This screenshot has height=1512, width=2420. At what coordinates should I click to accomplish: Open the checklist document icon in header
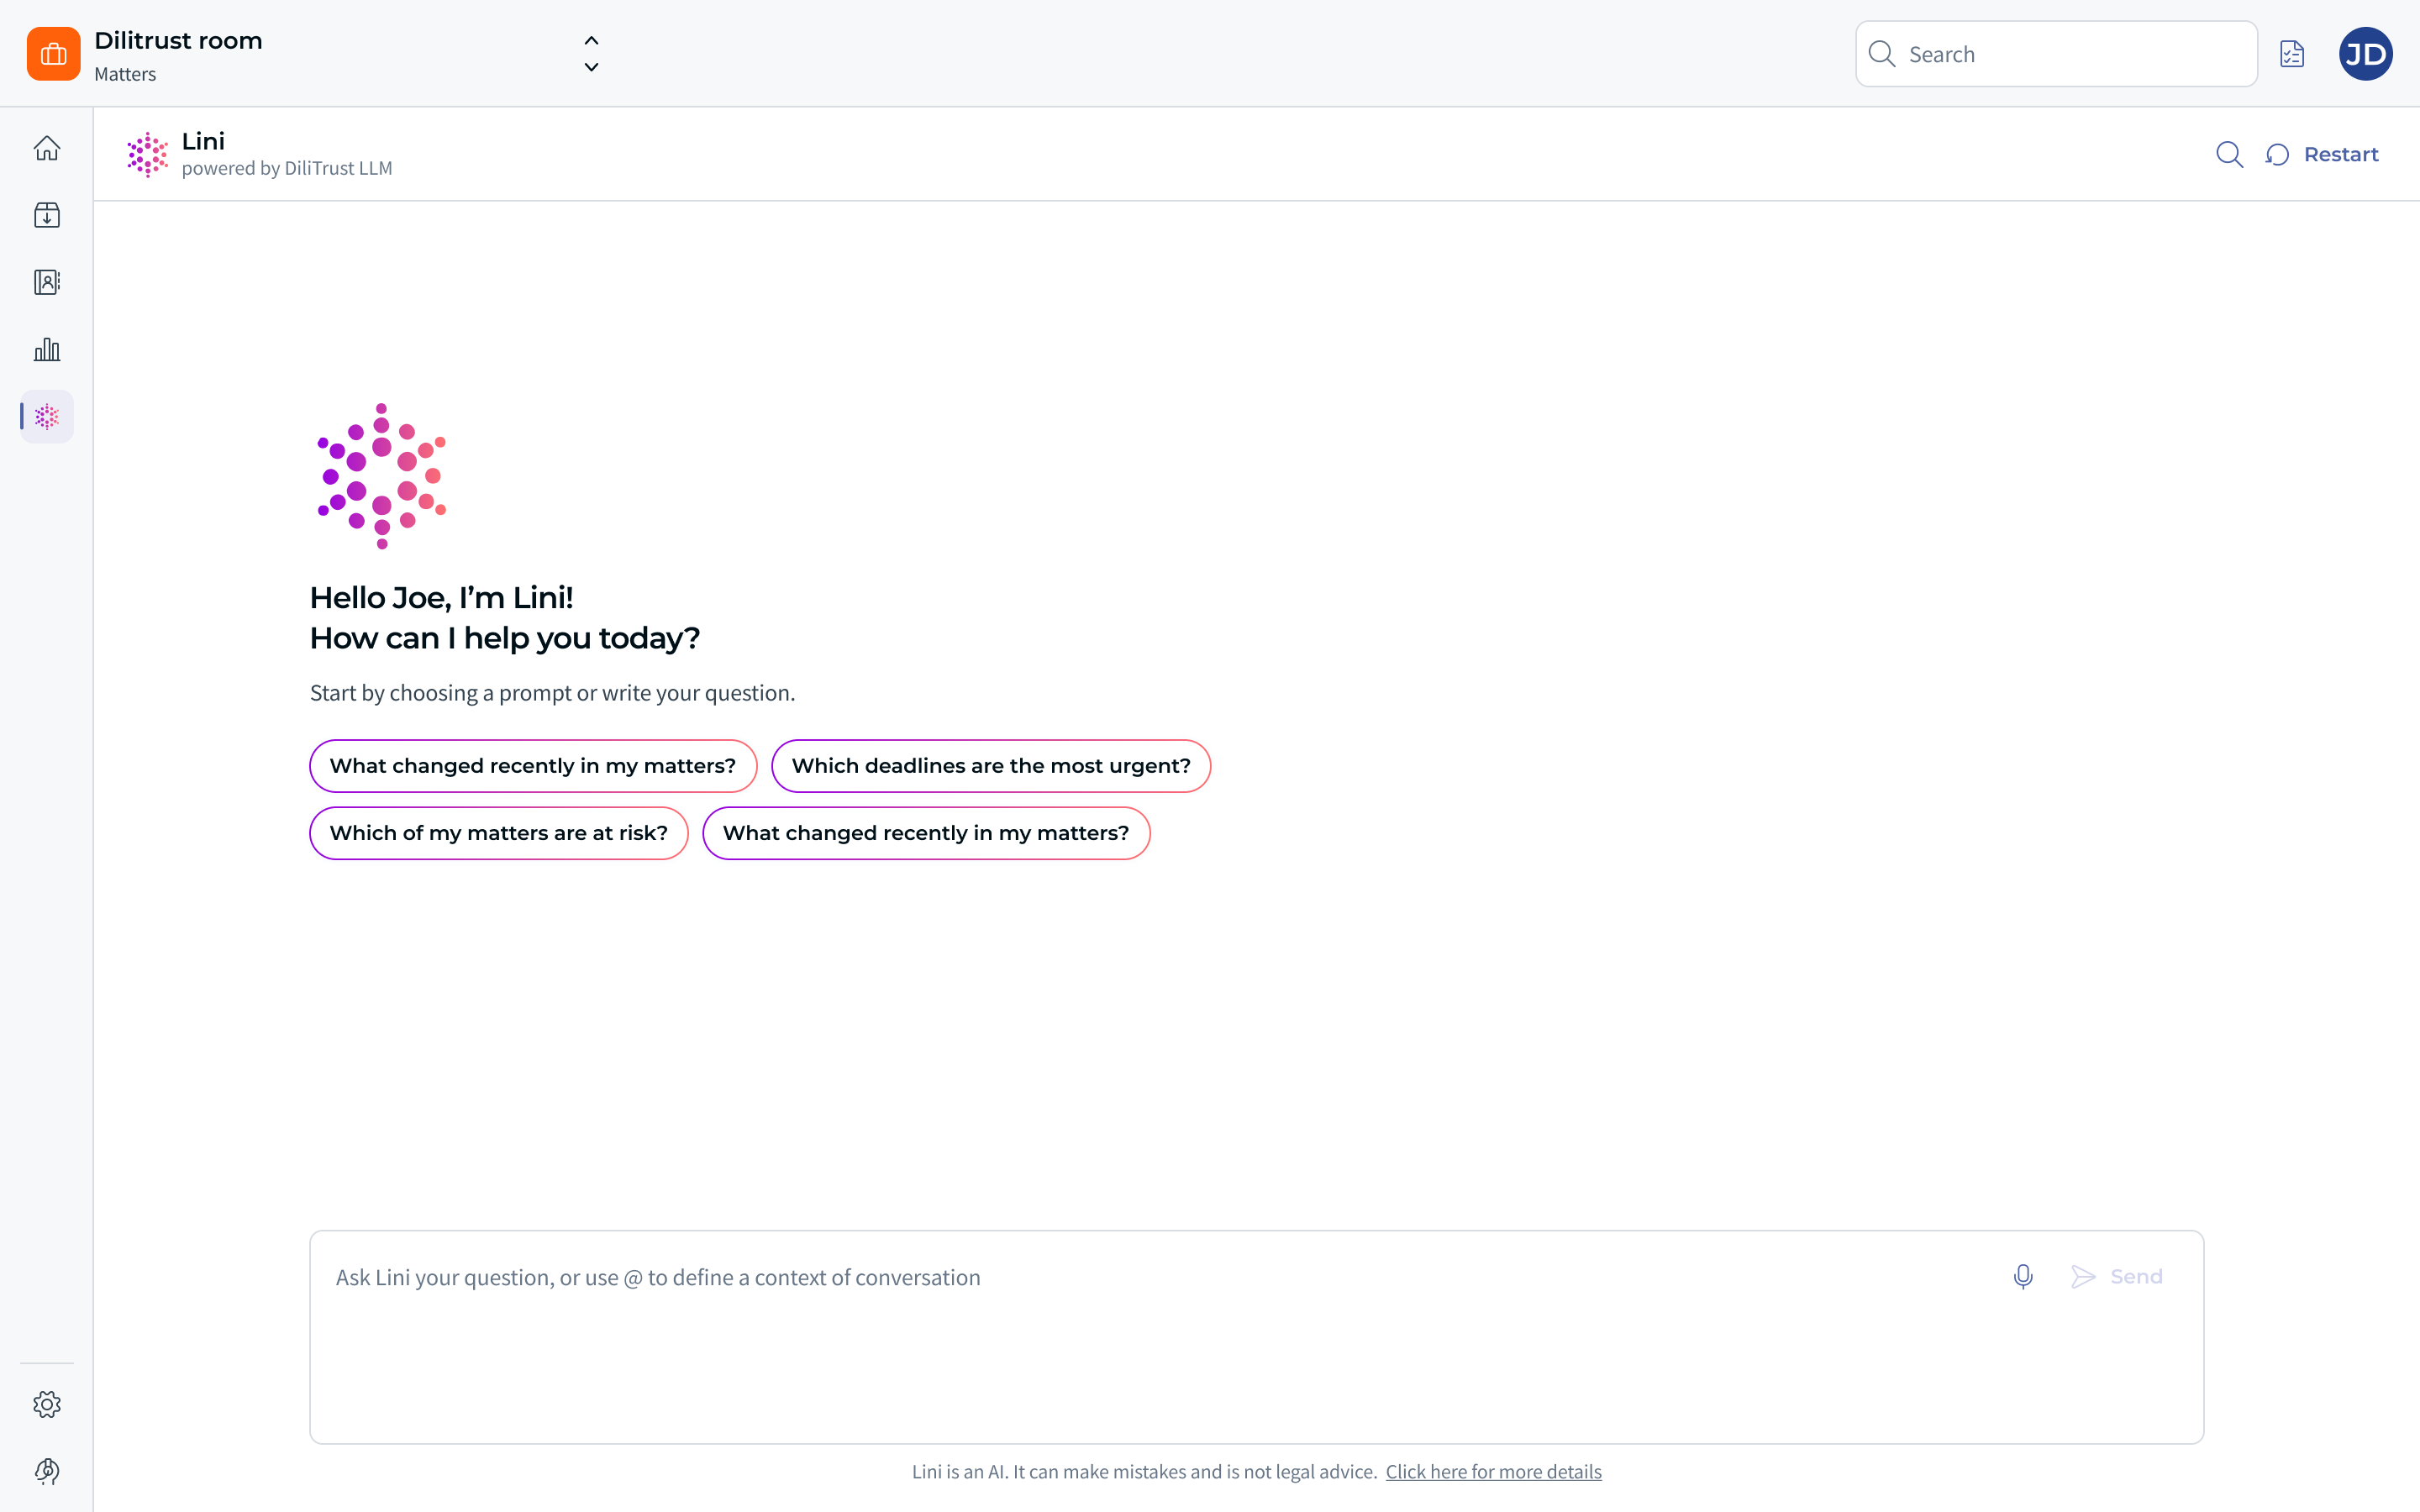(x=2292, y=54)
